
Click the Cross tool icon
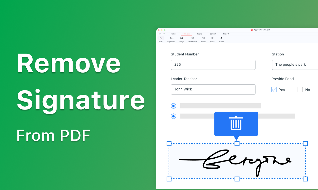pyautogui.click(x=204, y=38)
